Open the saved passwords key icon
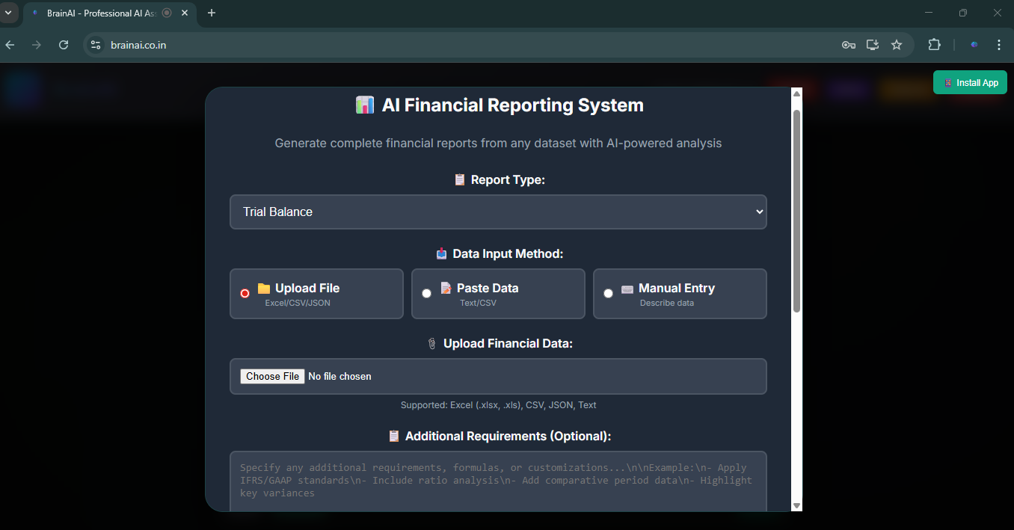The image size is (1014, 530). [848, 45]
